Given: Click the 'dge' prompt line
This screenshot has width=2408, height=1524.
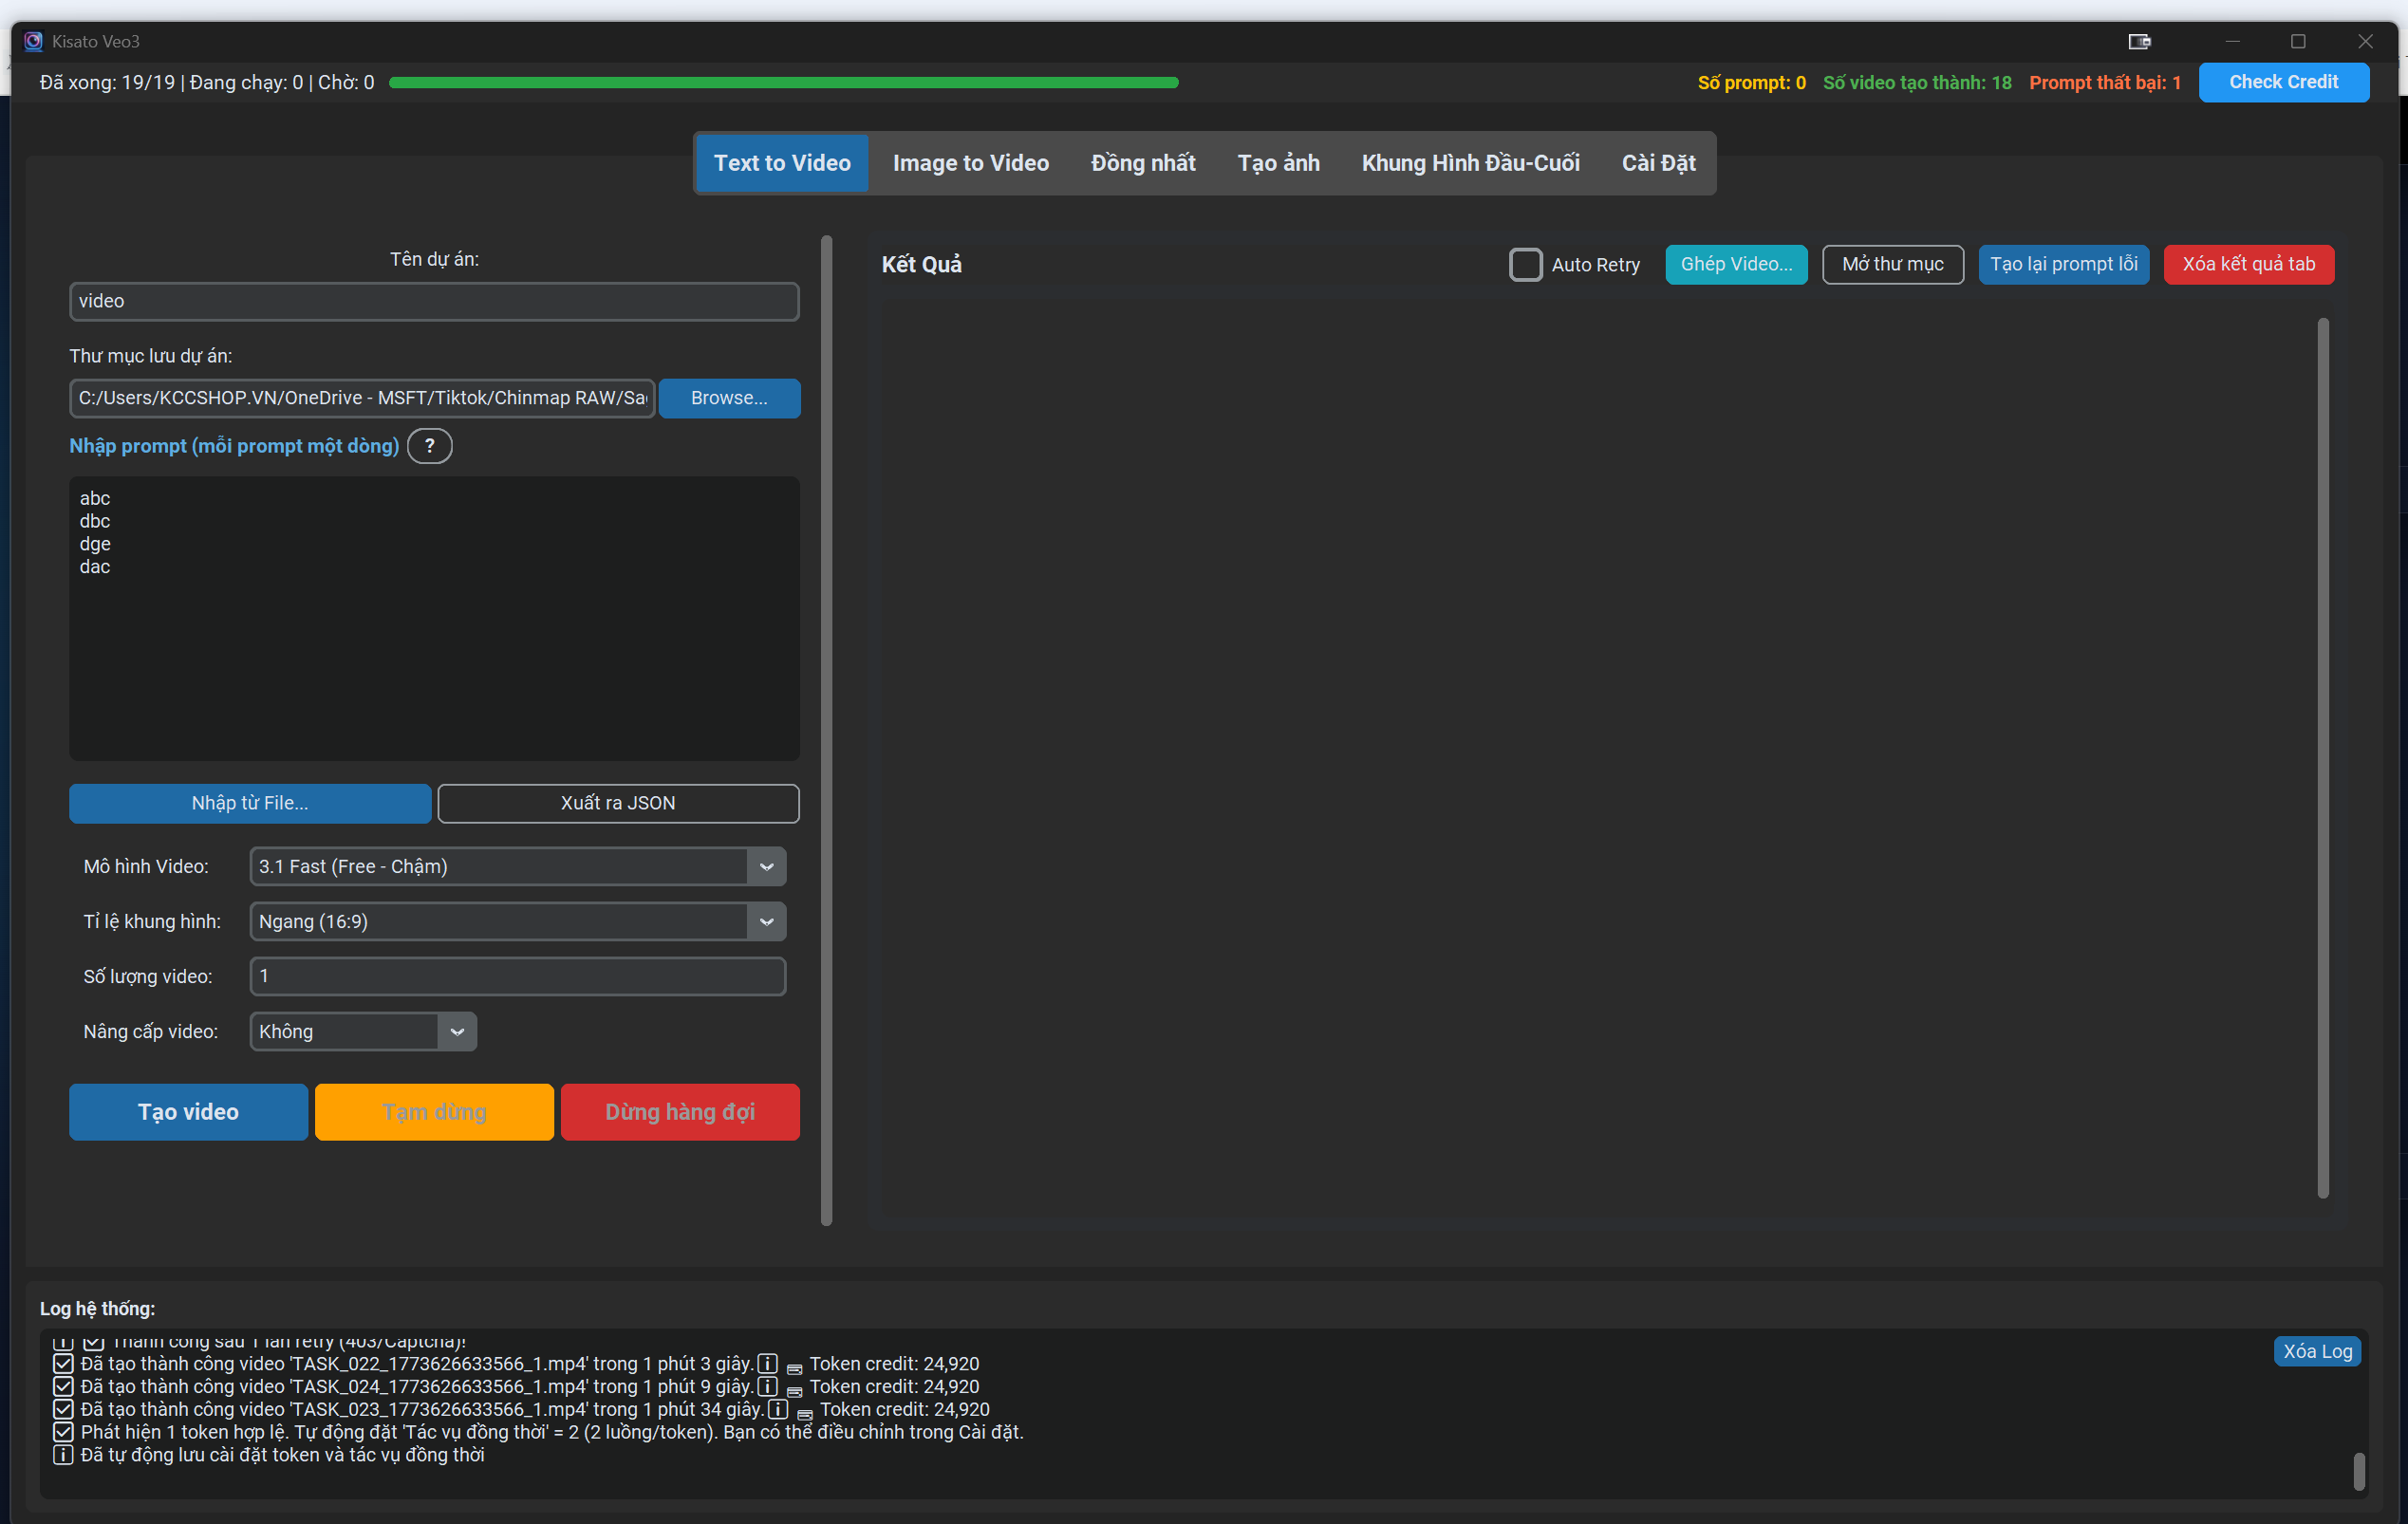Looking at the screenshot, I should tap(95, 544).
